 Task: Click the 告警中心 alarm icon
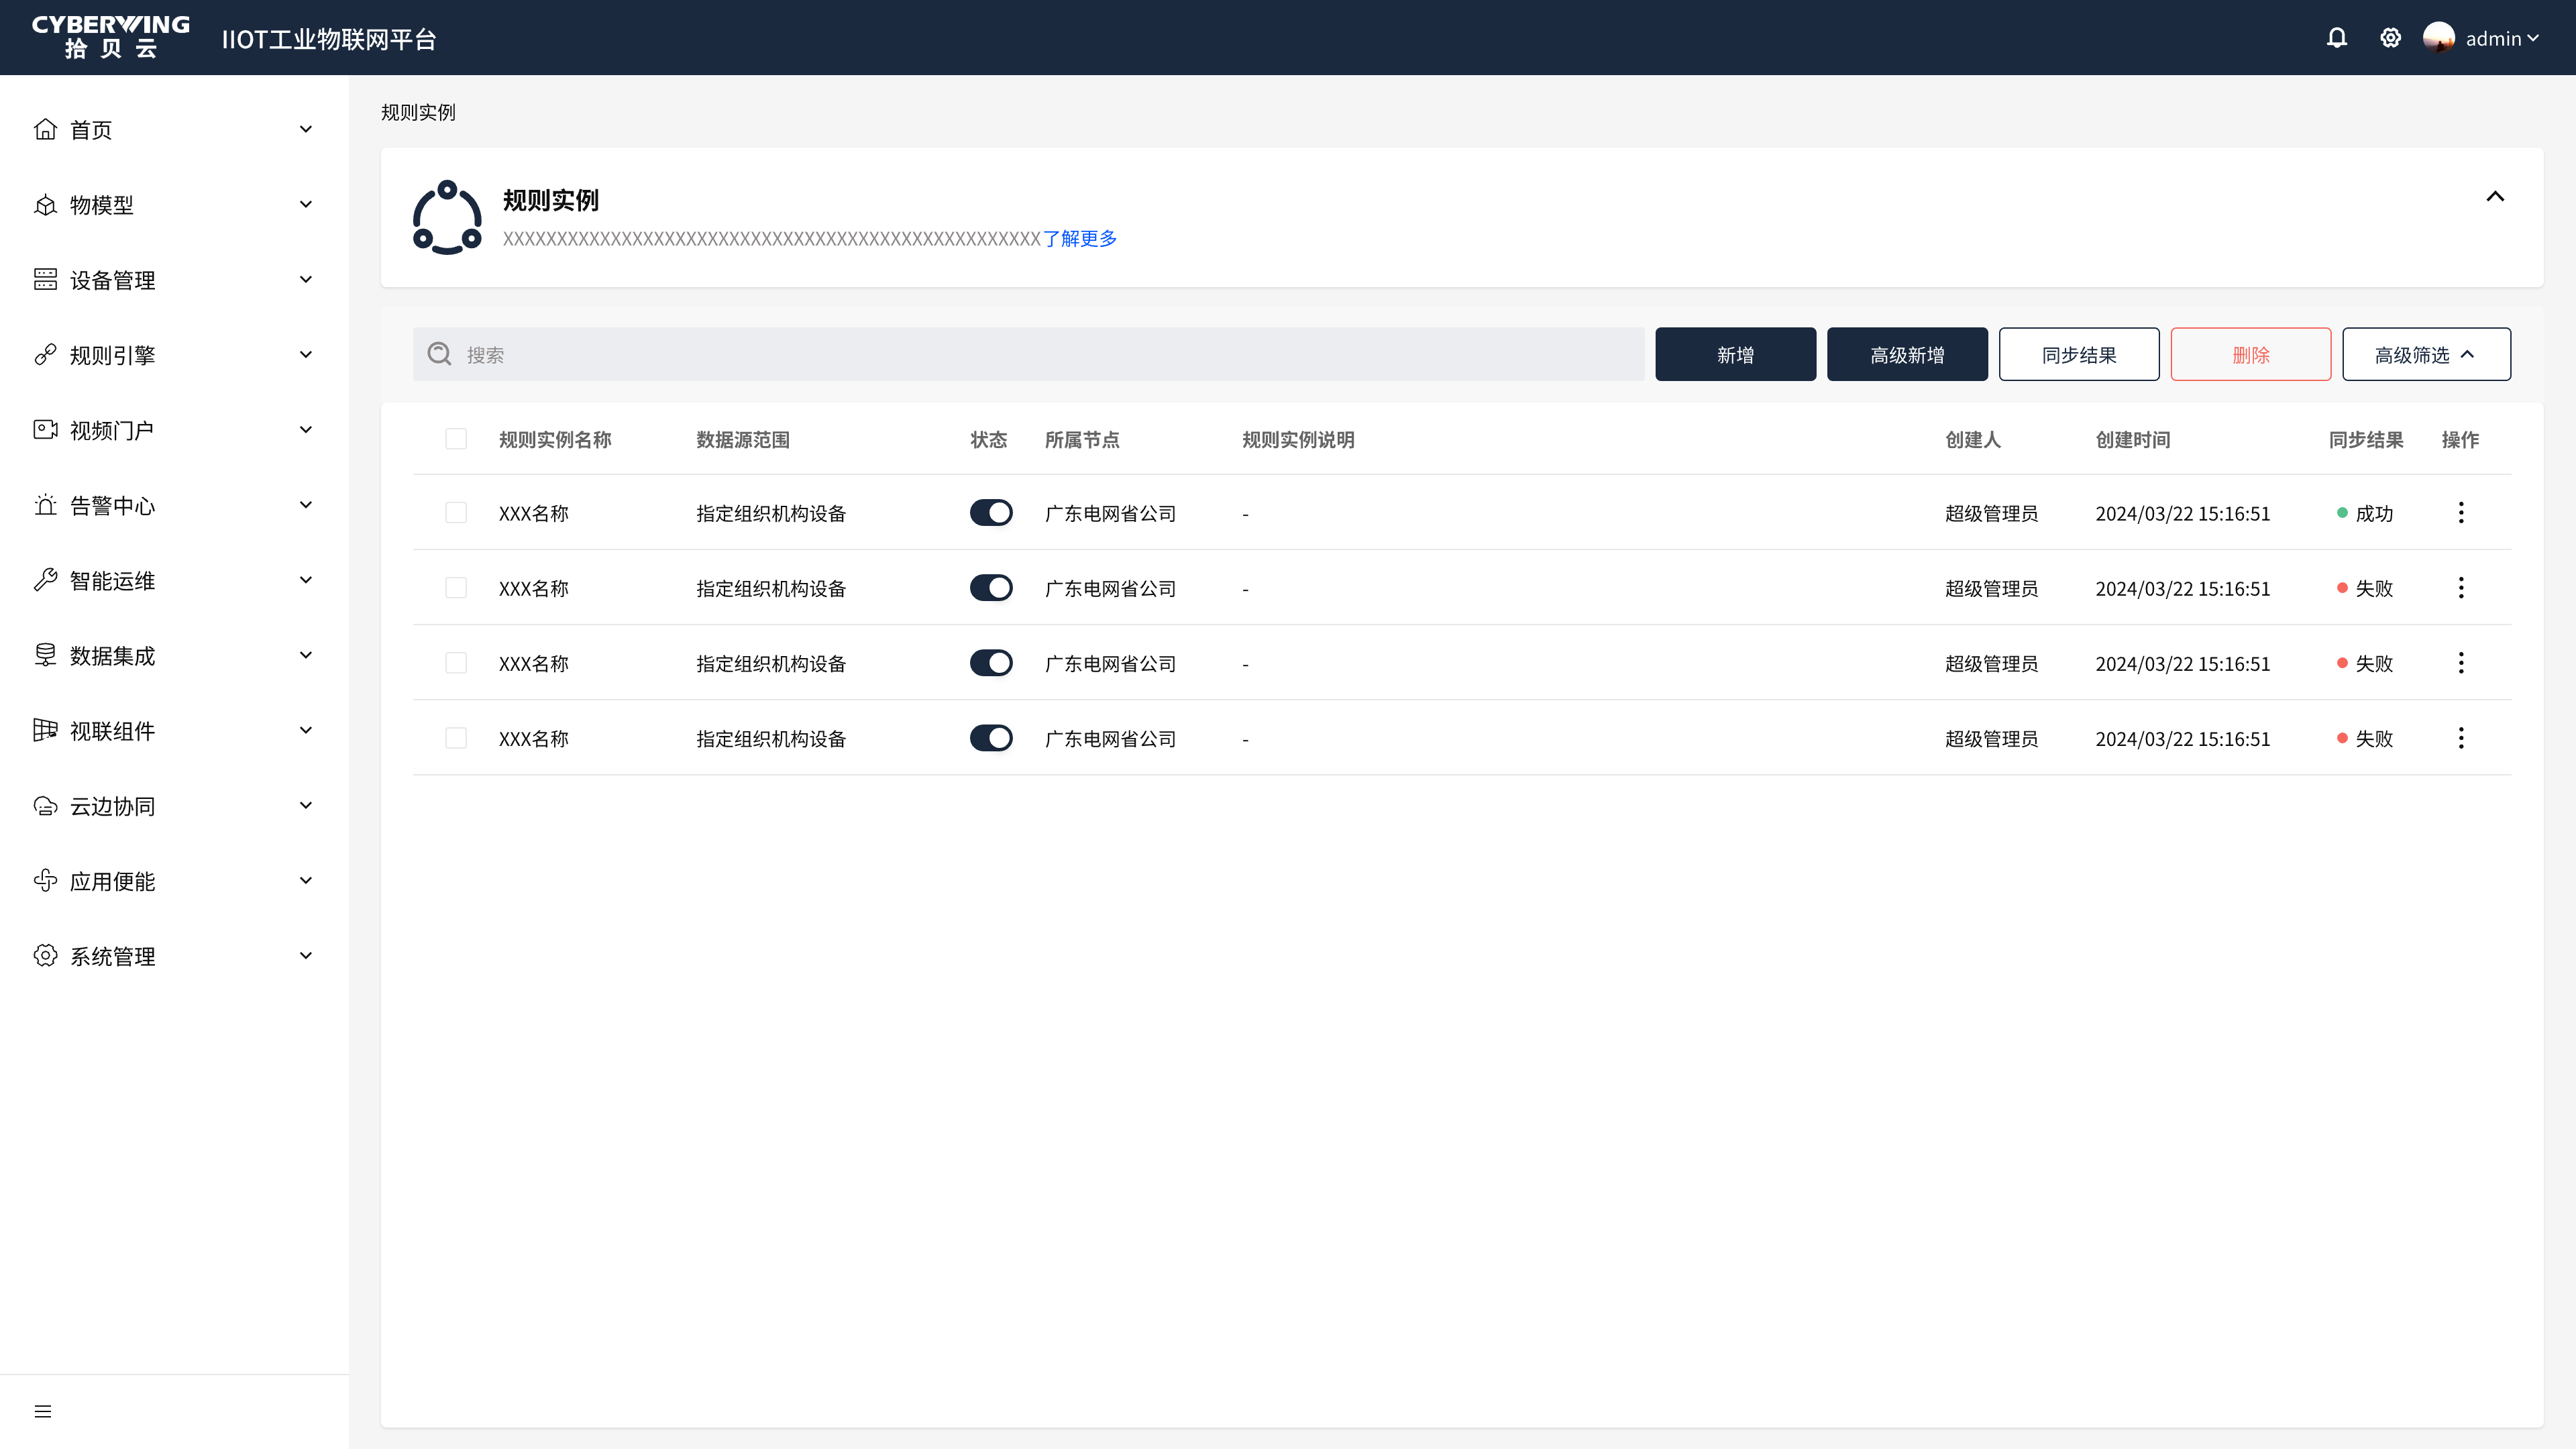pos(45,505)
